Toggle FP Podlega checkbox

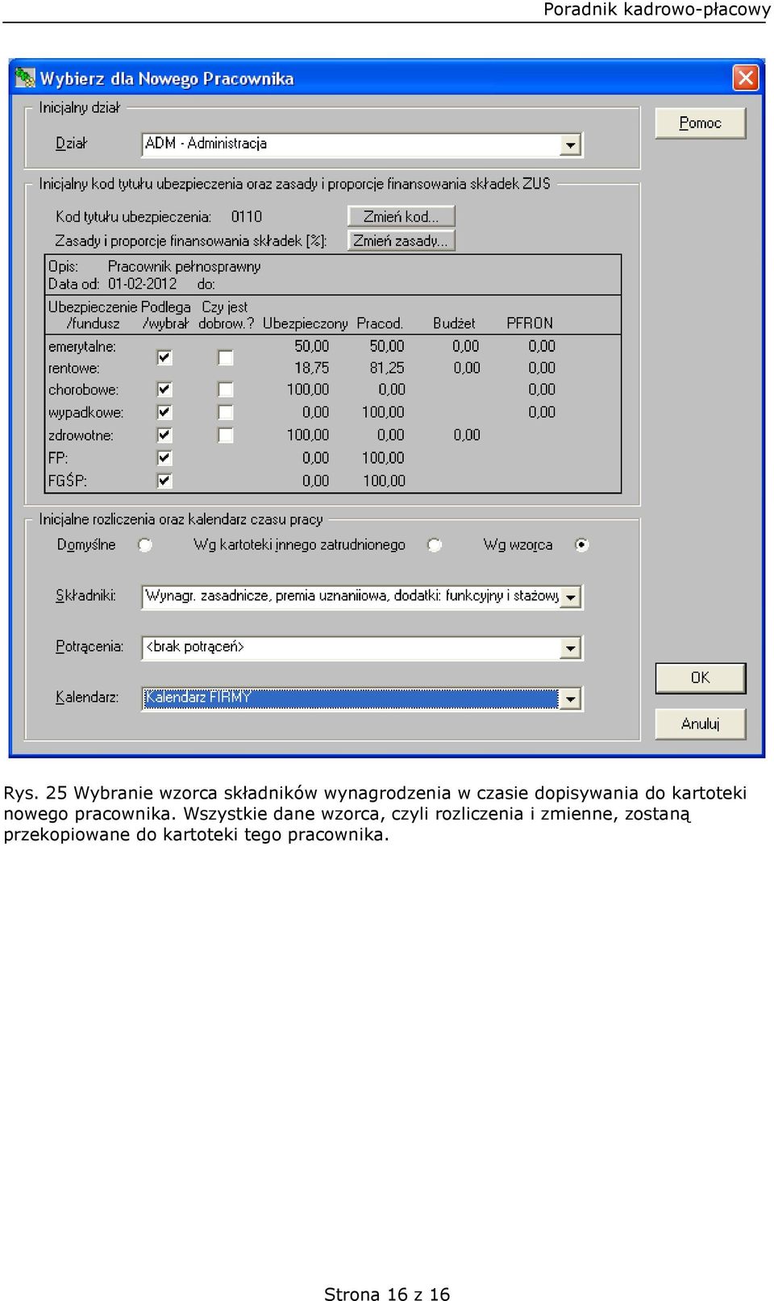coord(164,458)
